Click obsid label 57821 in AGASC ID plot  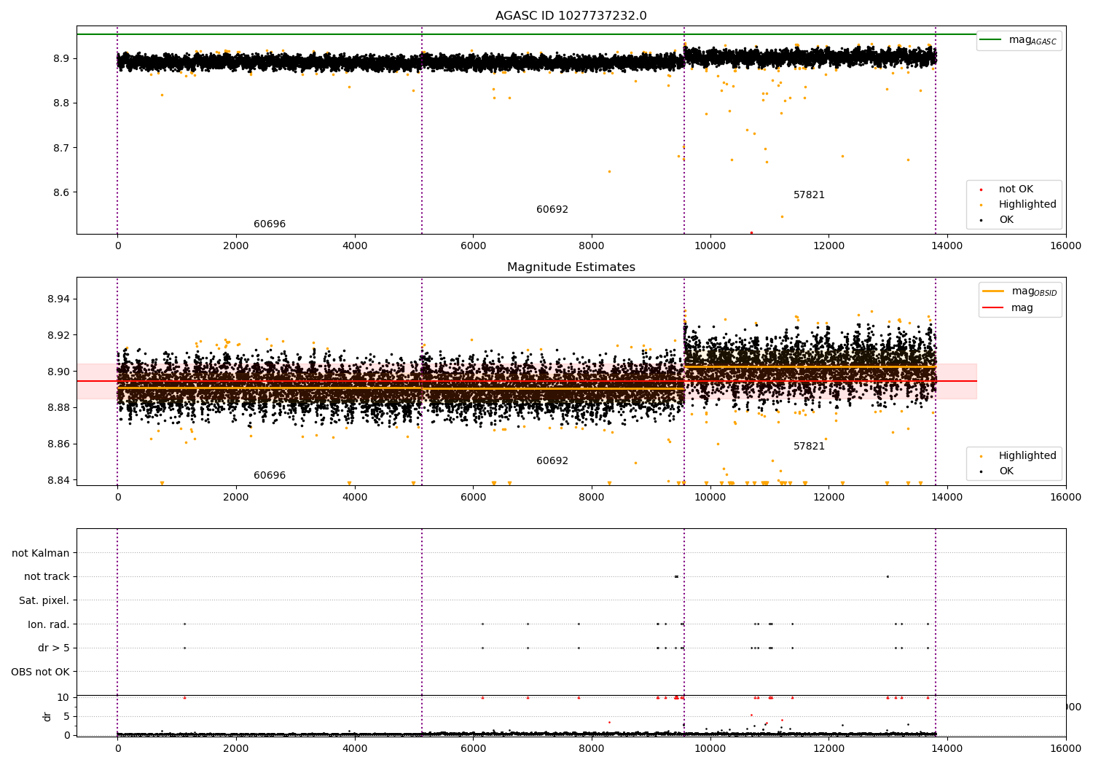(x=809, y=195)
